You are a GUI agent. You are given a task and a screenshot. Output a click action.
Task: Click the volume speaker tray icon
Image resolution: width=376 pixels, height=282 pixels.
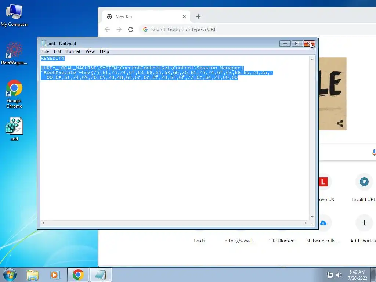click(339, 275)
